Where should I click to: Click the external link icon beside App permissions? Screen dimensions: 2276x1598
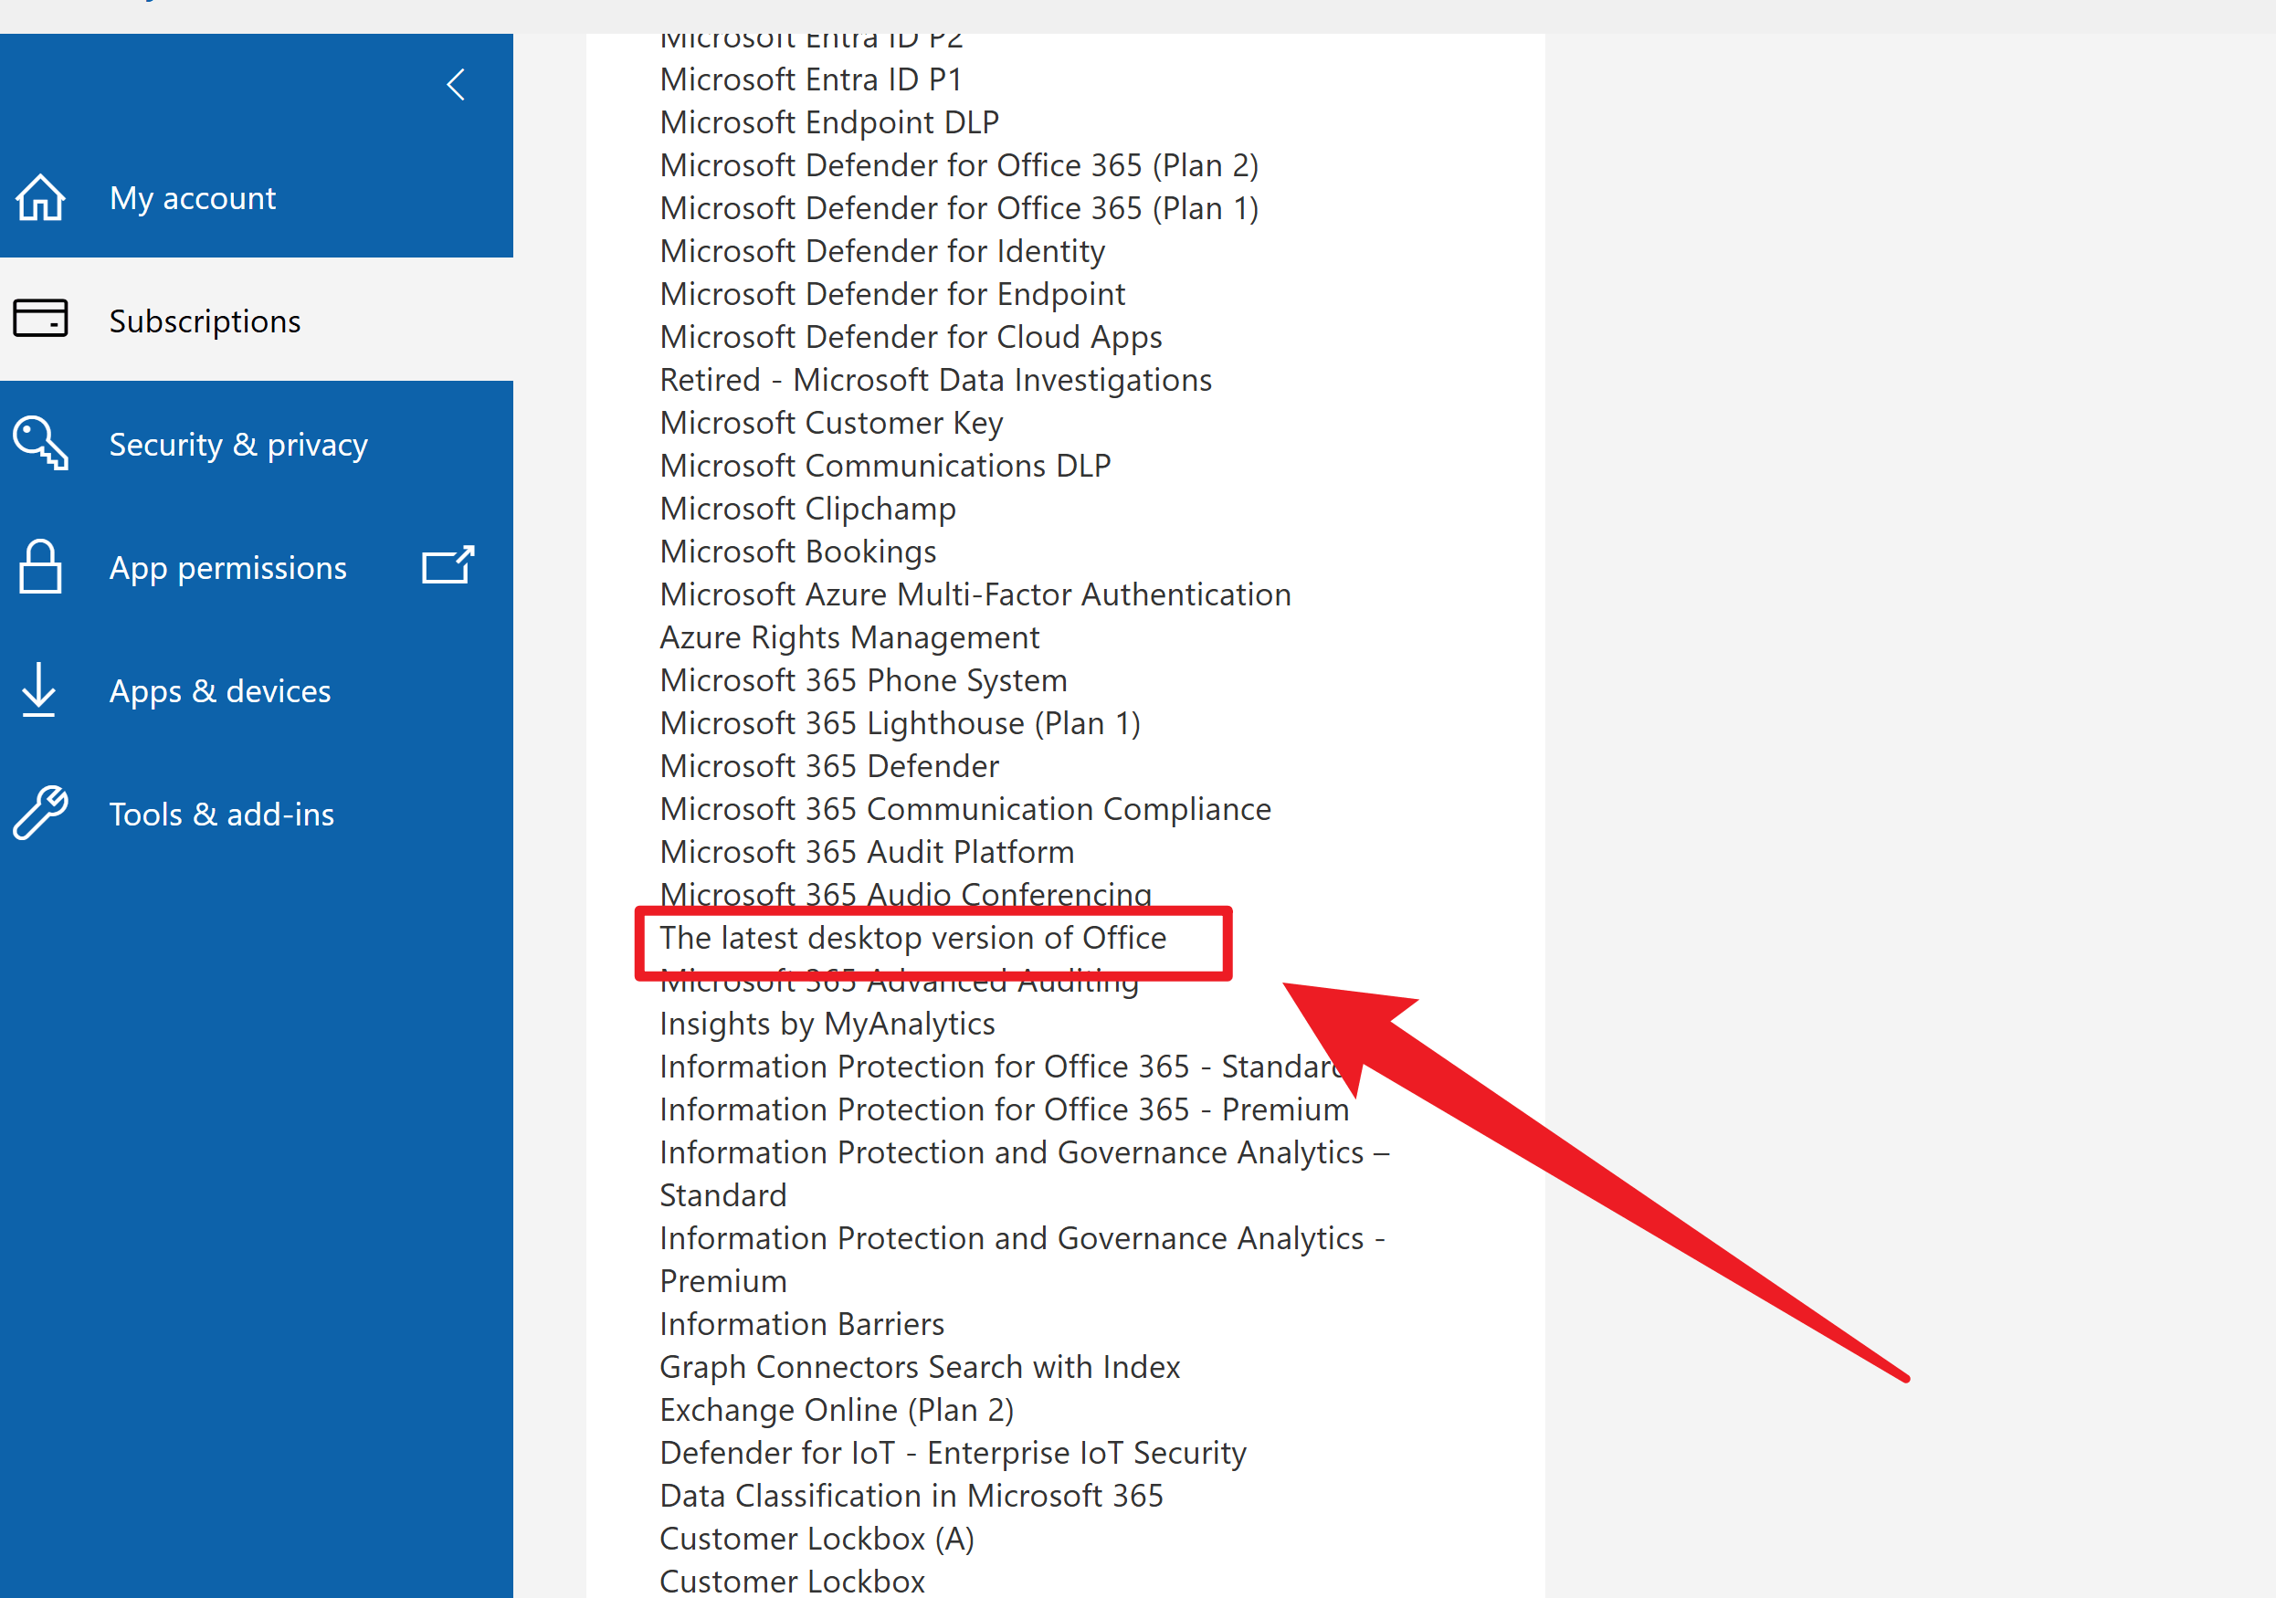[x=448, y=566]
